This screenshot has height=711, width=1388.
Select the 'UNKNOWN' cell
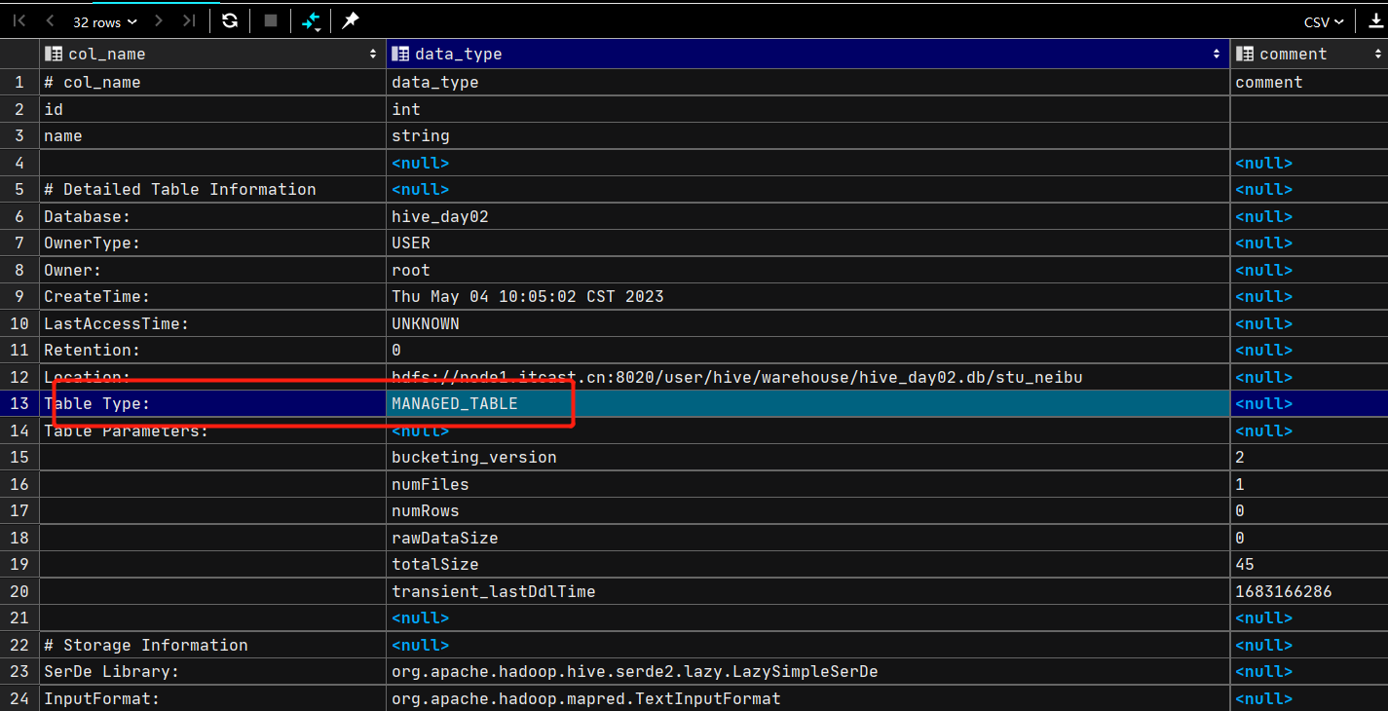[x=808, y=323]
